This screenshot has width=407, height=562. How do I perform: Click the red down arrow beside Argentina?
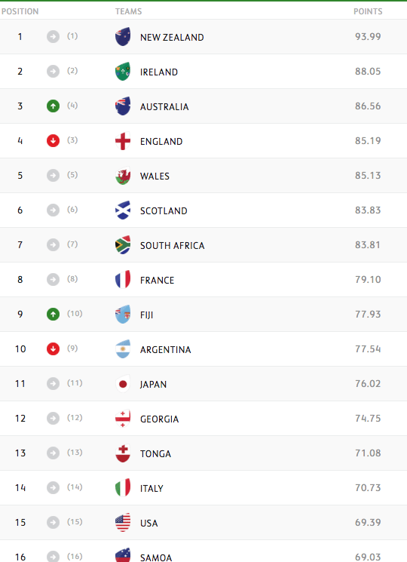pos(53,349)
